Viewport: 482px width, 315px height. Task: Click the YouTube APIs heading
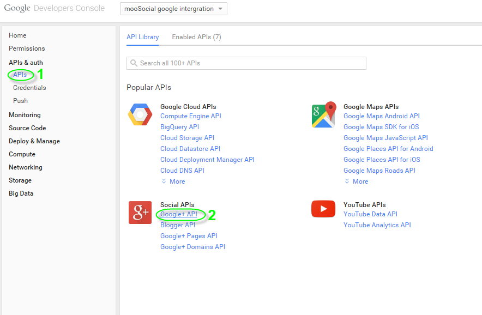coord(365,205)
